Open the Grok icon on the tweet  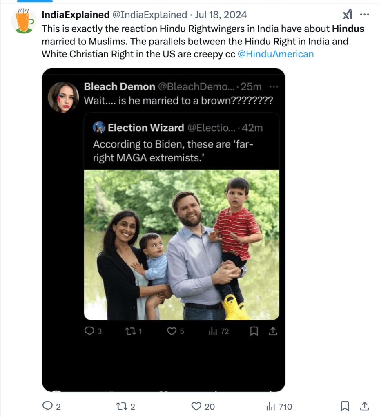[x=347, y=15]
